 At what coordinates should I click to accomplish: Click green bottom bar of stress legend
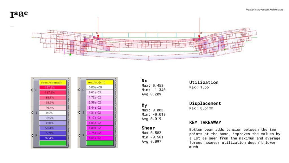52,143
